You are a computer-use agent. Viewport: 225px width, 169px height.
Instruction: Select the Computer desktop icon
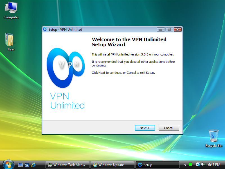click(11, 10)
